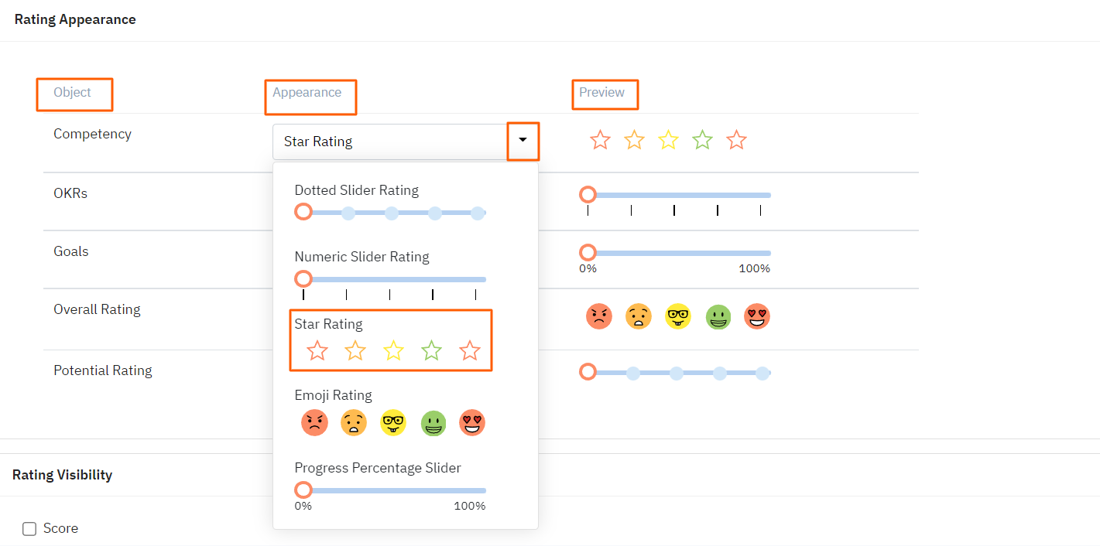Select the third yellow star in Competency preview
The image size is (1100, 546).
point(668,140)
